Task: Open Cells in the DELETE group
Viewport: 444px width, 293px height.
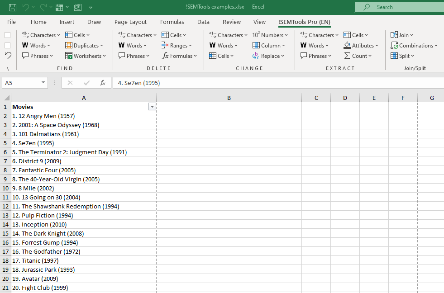Action: [174, 35]
